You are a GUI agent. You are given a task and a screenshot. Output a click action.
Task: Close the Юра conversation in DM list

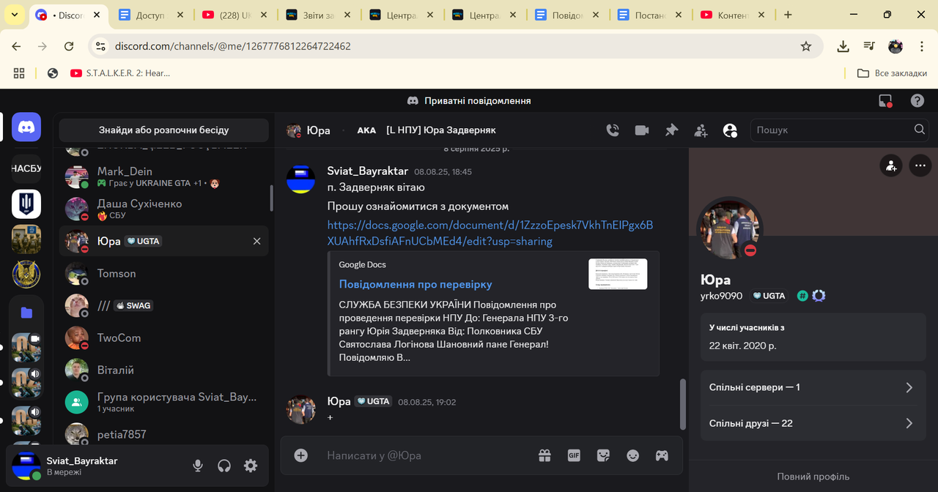pyautogui.click(x=256, y=242)
